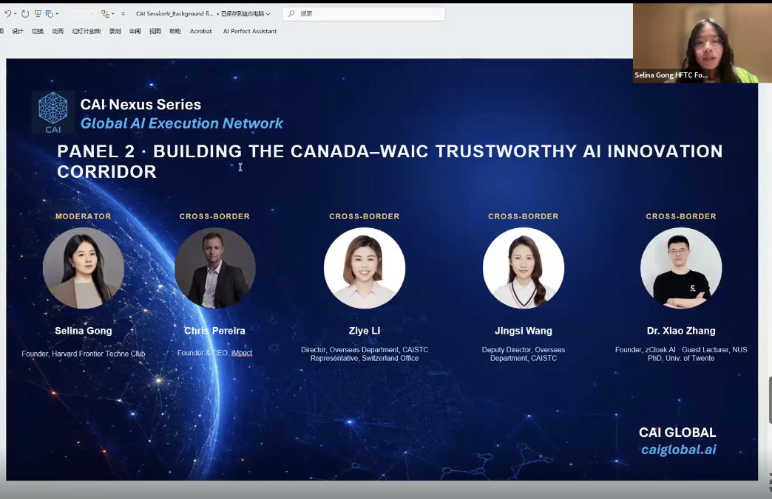Select Chris Pereira's portrait photo
The height and width of the screenshot is (499, 772).
coord(215,268)
